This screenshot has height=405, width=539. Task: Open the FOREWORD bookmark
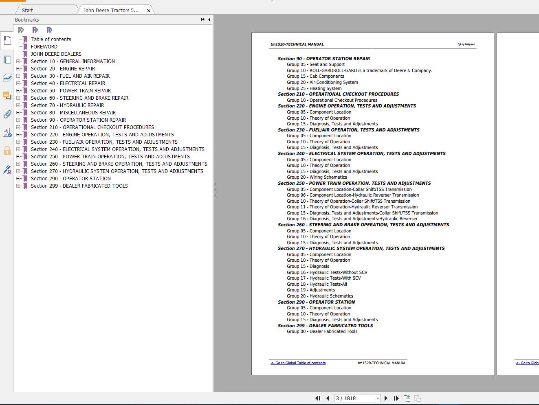tap(44, 47)
